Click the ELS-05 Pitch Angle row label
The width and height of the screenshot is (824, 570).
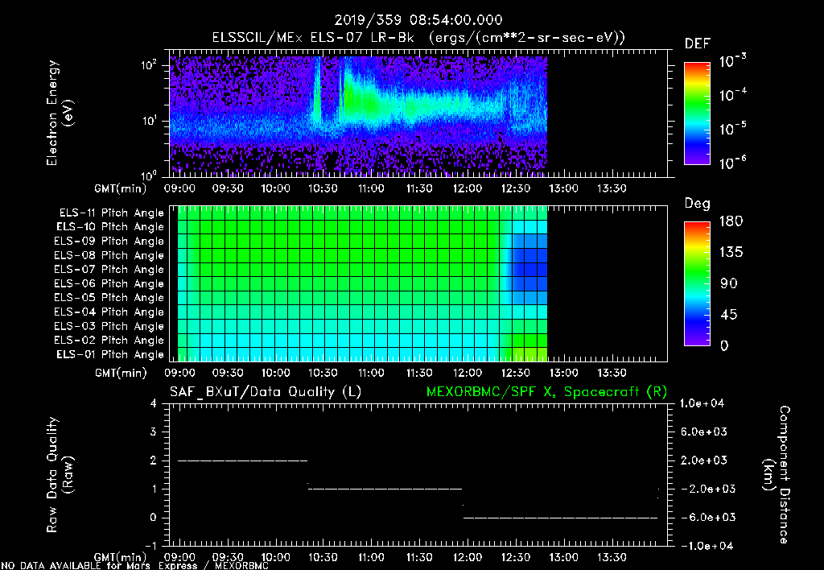click(109, 298)
